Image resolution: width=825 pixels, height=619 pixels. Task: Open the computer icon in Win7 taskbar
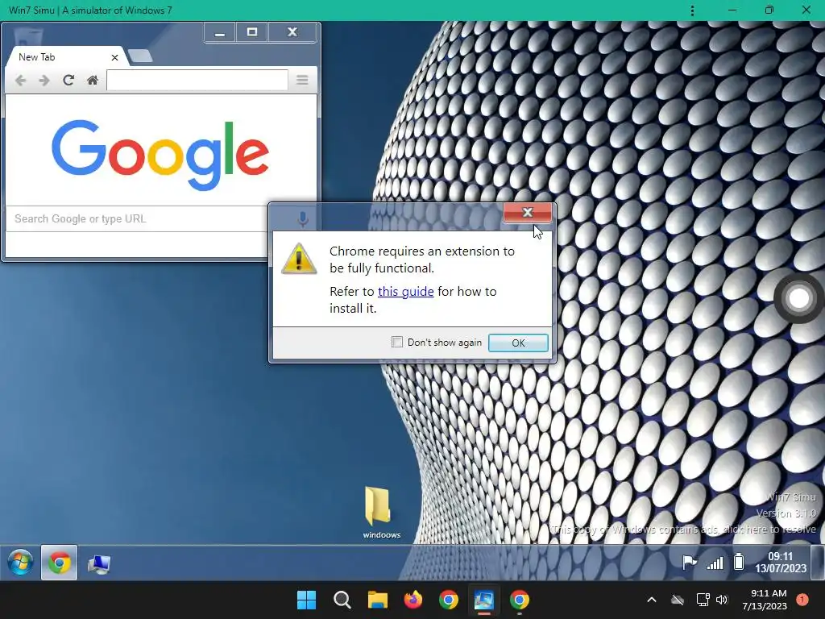(98, 563)
